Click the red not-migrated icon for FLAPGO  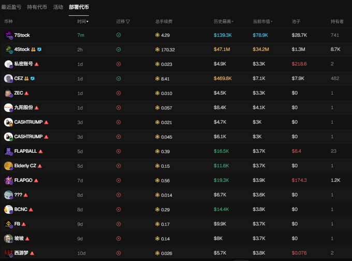(x=119, y=180)
